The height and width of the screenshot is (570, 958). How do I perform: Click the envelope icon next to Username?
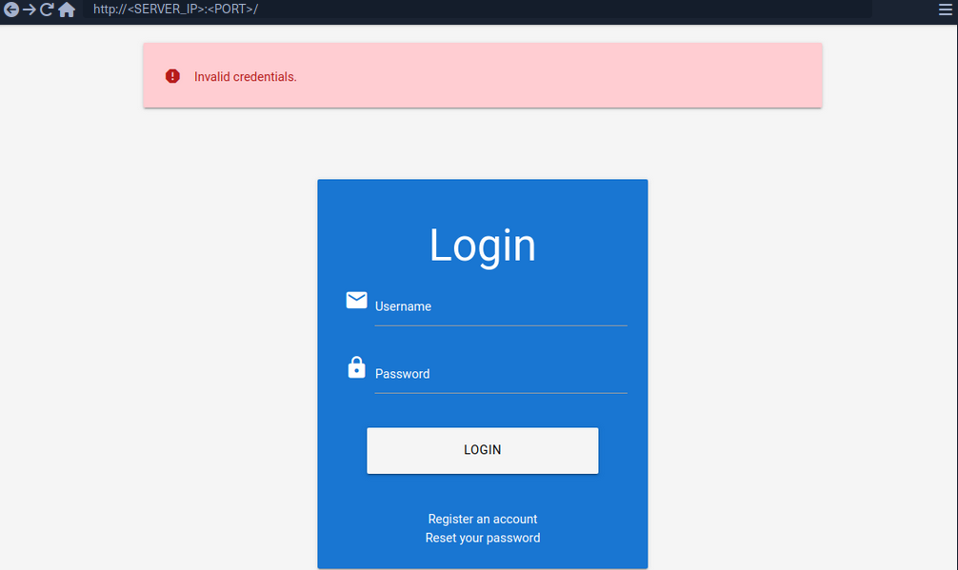click(x=356, y=300)
